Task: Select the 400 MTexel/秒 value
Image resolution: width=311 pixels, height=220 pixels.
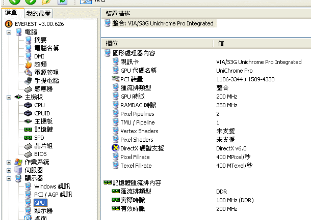Action: pyautogui.click(x=234, y=166)
